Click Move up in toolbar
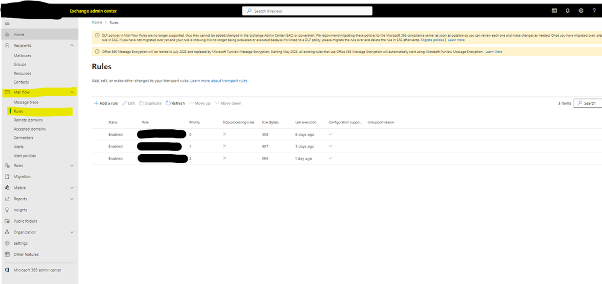 coord(200,103)
